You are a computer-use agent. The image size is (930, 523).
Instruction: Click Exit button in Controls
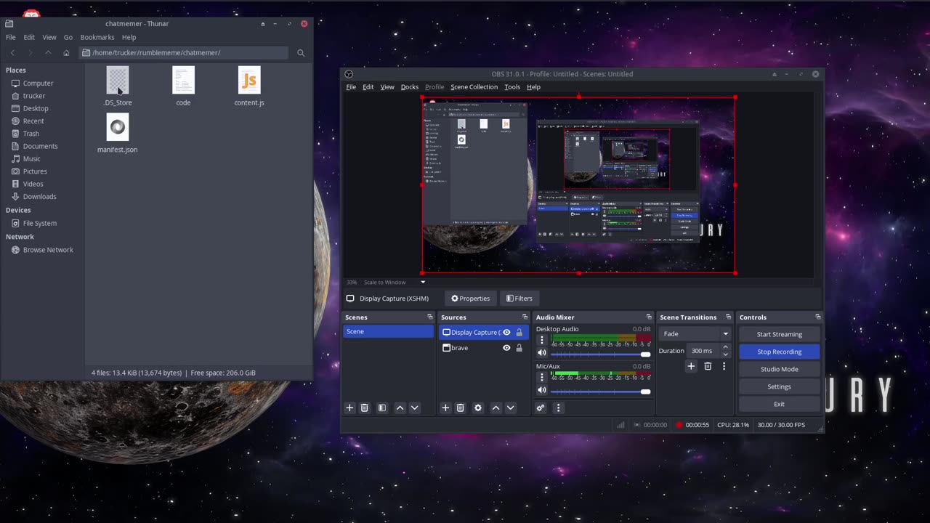[x=779, y=404]
